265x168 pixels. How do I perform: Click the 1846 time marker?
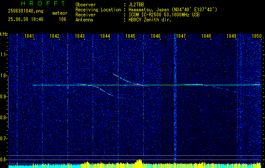(x=155, y=36)
